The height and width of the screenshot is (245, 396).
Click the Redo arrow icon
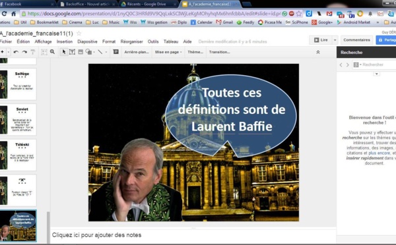coord(24,52)
